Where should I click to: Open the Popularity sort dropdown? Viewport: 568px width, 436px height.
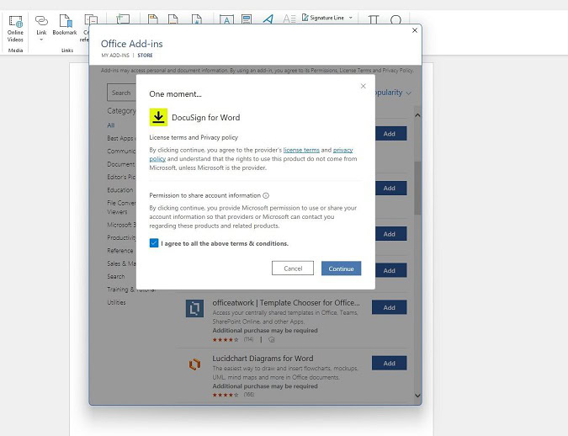point(393,93)
